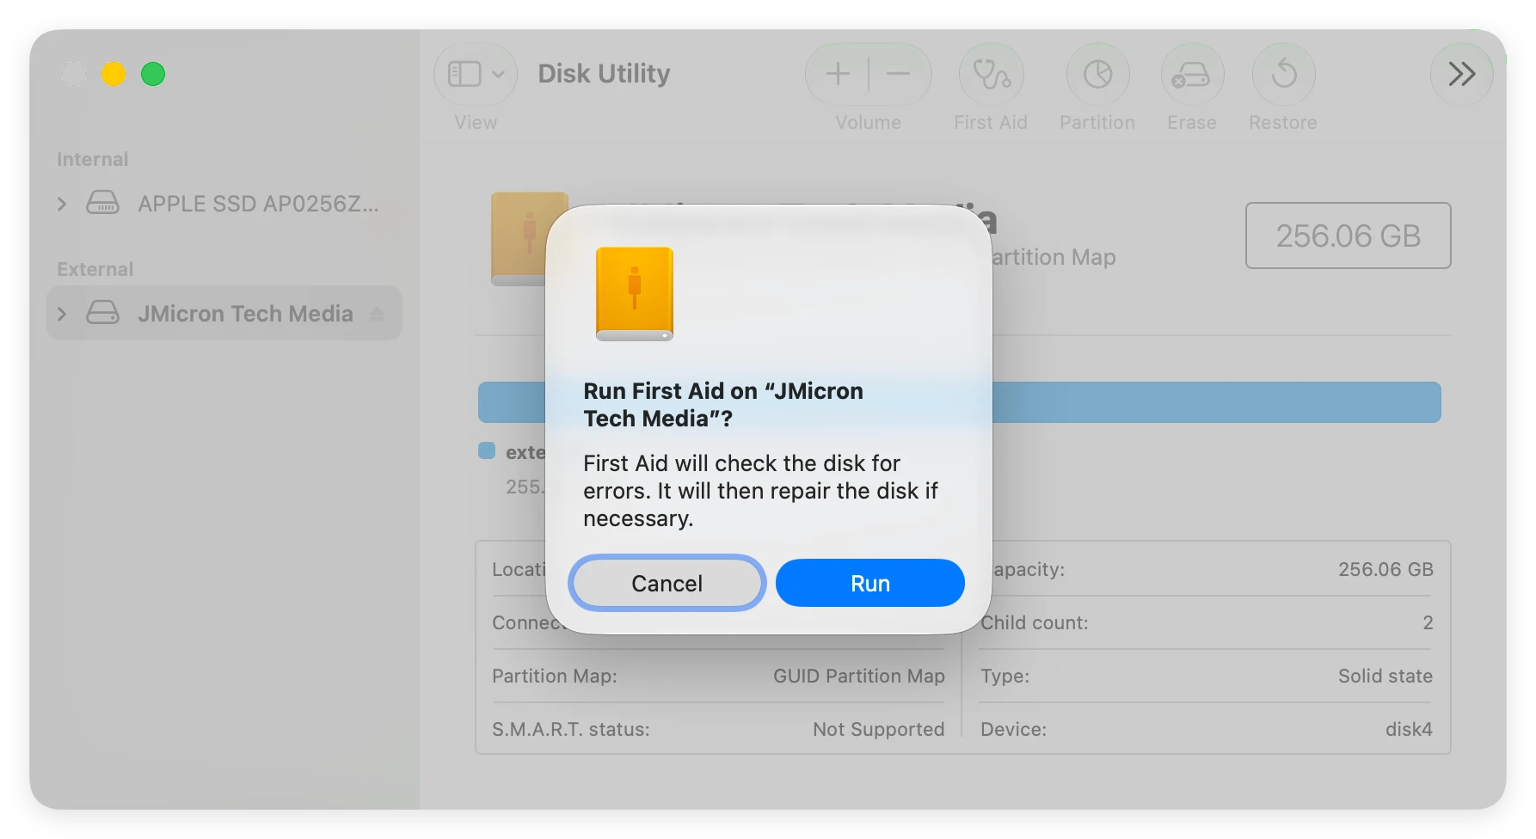Click the Restore toolbar label

click(1282, 122)
